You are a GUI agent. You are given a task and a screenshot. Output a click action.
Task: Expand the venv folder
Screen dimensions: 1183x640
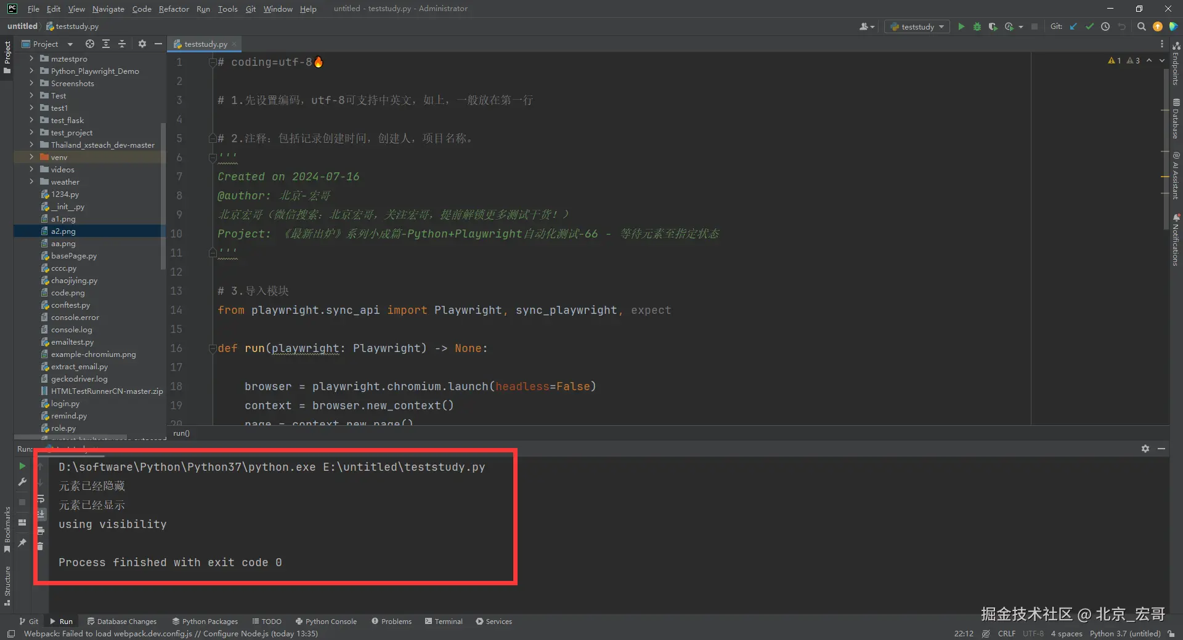[31, 157]
